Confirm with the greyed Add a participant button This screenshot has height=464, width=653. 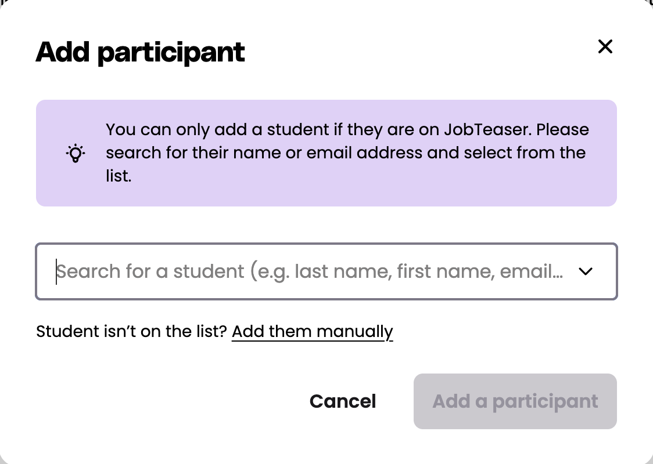pos(515,401)
